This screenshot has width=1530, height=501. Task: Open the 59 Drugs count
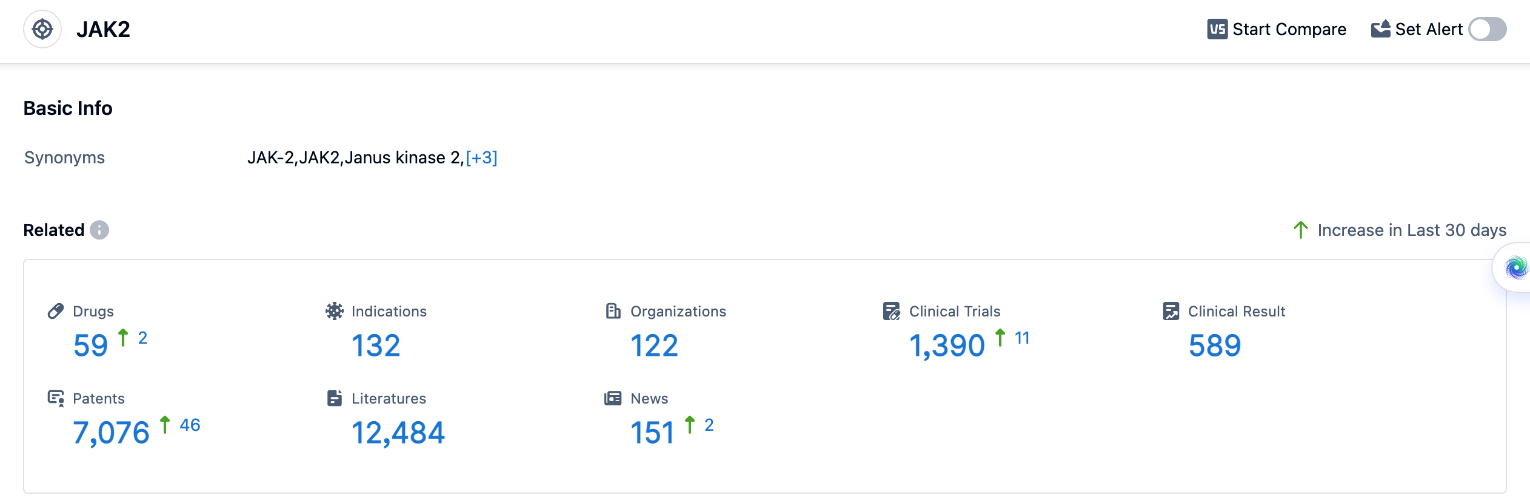(x=90, y=345)
